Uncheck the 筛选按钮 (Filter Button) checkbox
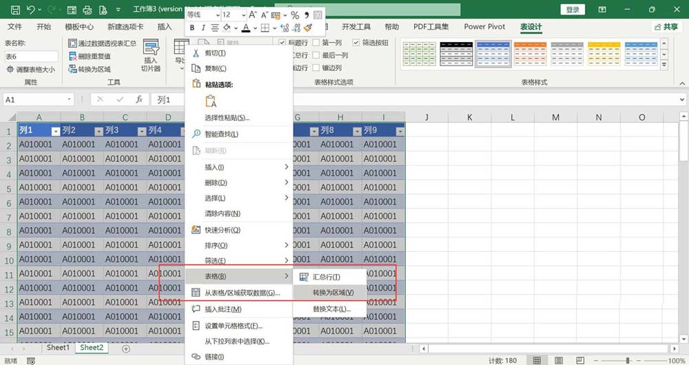The height and width of the screenshot is (365, 689). pyautogui.click(x=356, y=43)
